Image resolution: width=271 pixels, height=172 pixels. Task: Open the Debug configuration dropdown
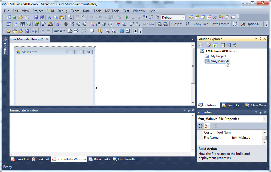pyautogui.click(x=184, y=17)
